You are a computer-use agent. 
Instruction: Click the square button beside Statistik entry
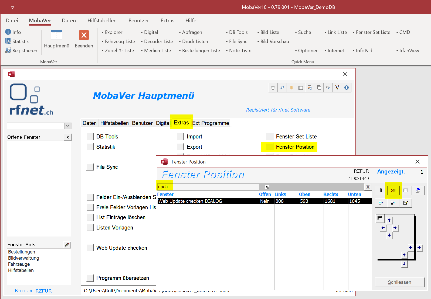point(90,147)
